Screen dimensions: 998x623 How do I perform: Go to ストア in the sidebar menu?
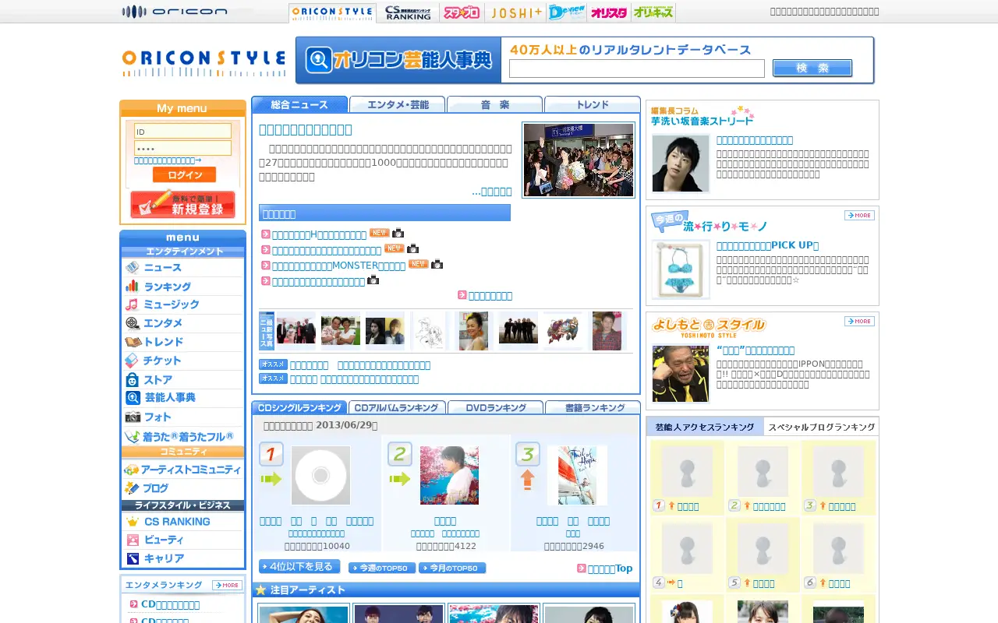pos(182,379)
